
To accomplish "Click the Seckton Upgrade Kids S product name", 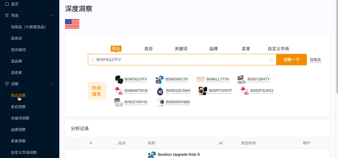I will [x=179, y=154].
